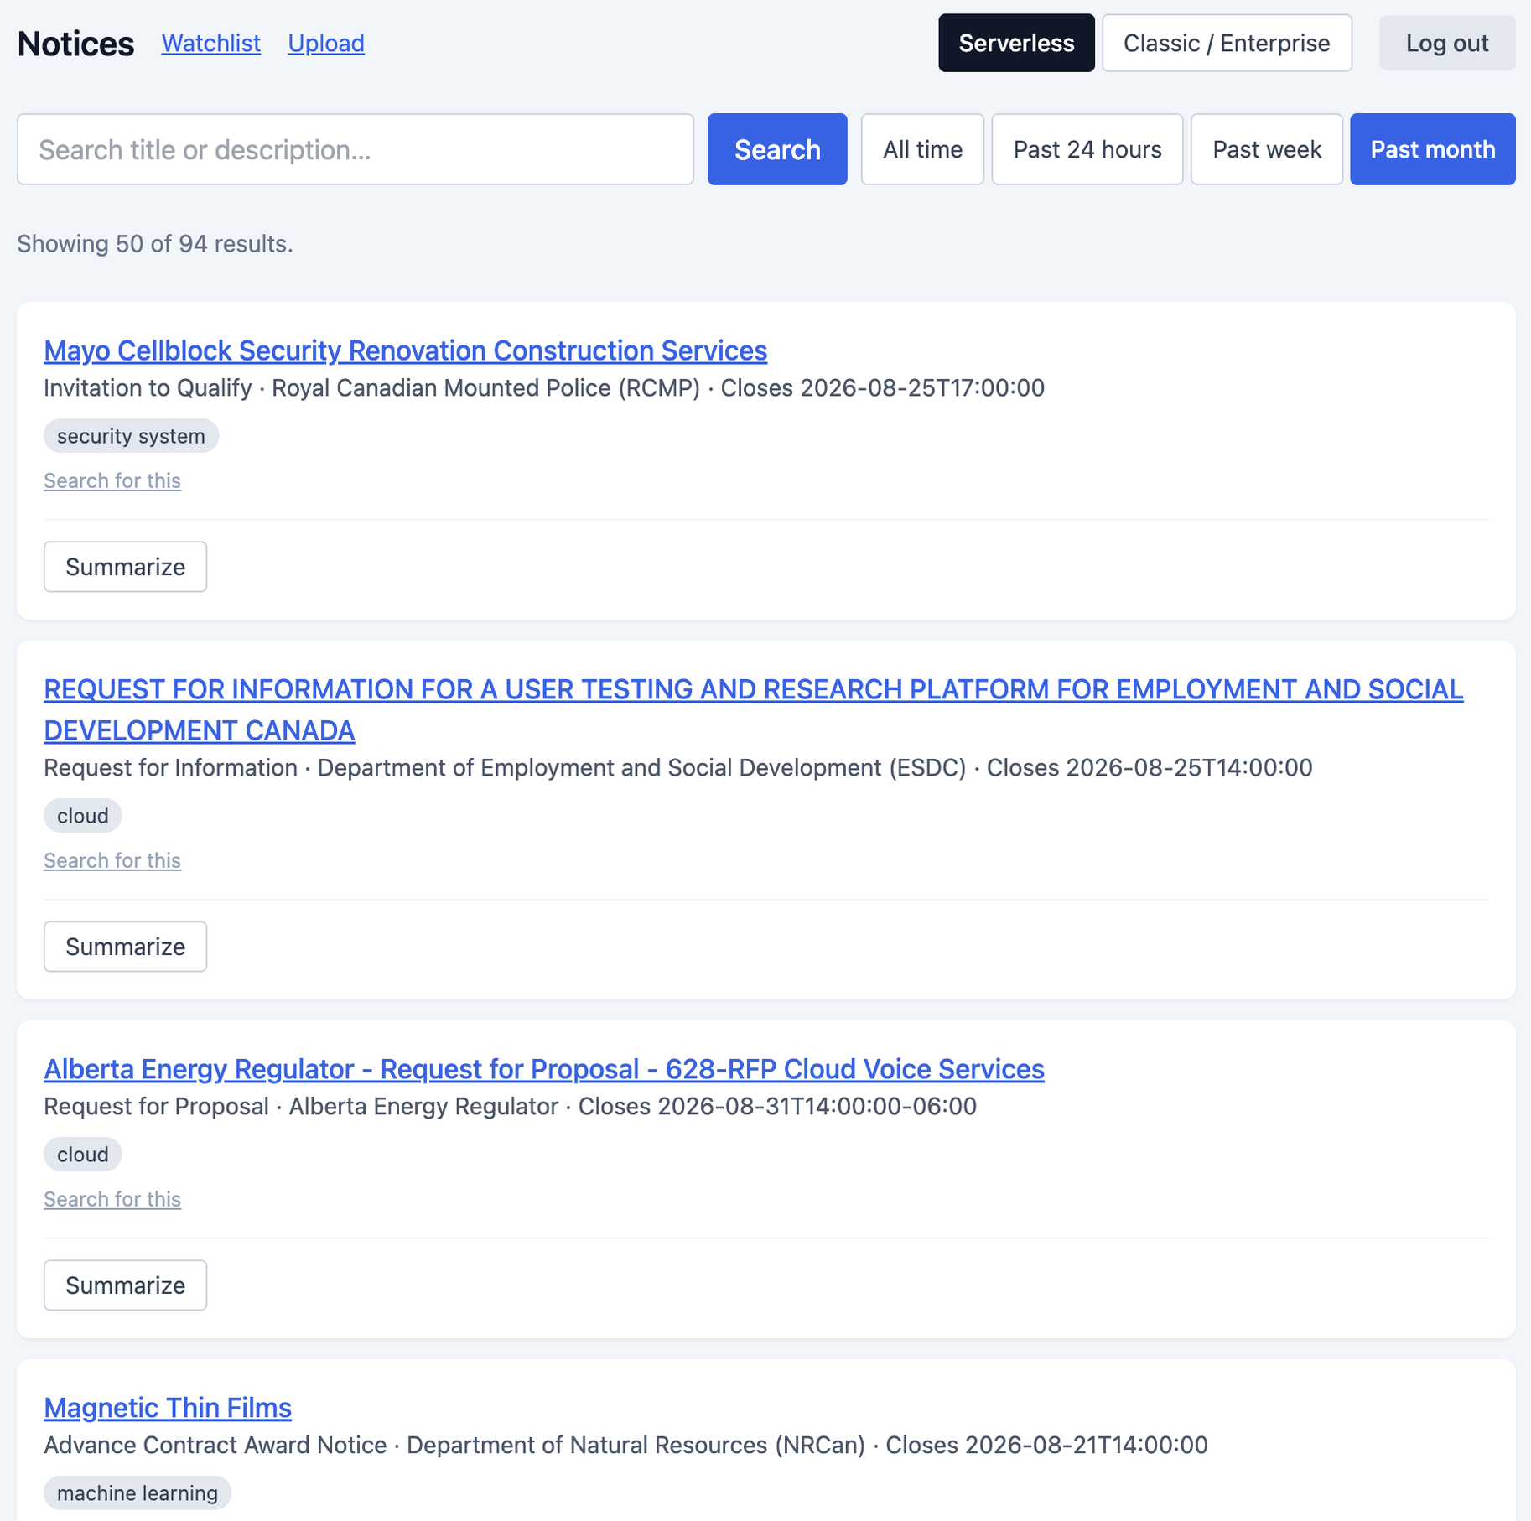Click the Notices page heading

(x=75, y=44)
